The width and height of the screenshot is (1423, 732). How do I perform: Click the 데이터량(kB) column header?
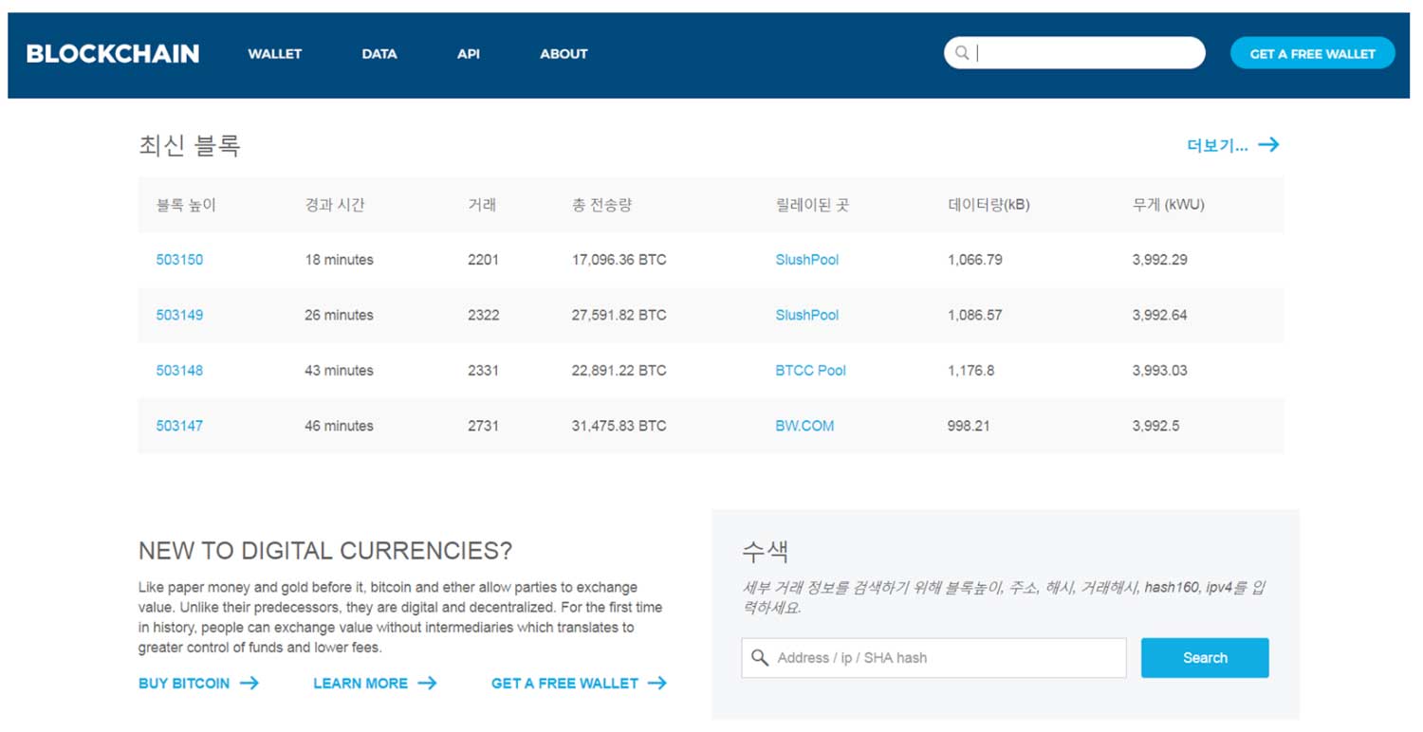[x=989, y=204]
